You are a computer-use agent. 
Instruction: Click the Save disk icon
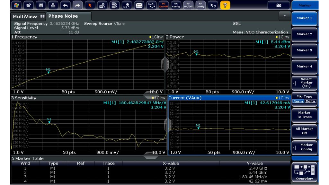(40, 5)
